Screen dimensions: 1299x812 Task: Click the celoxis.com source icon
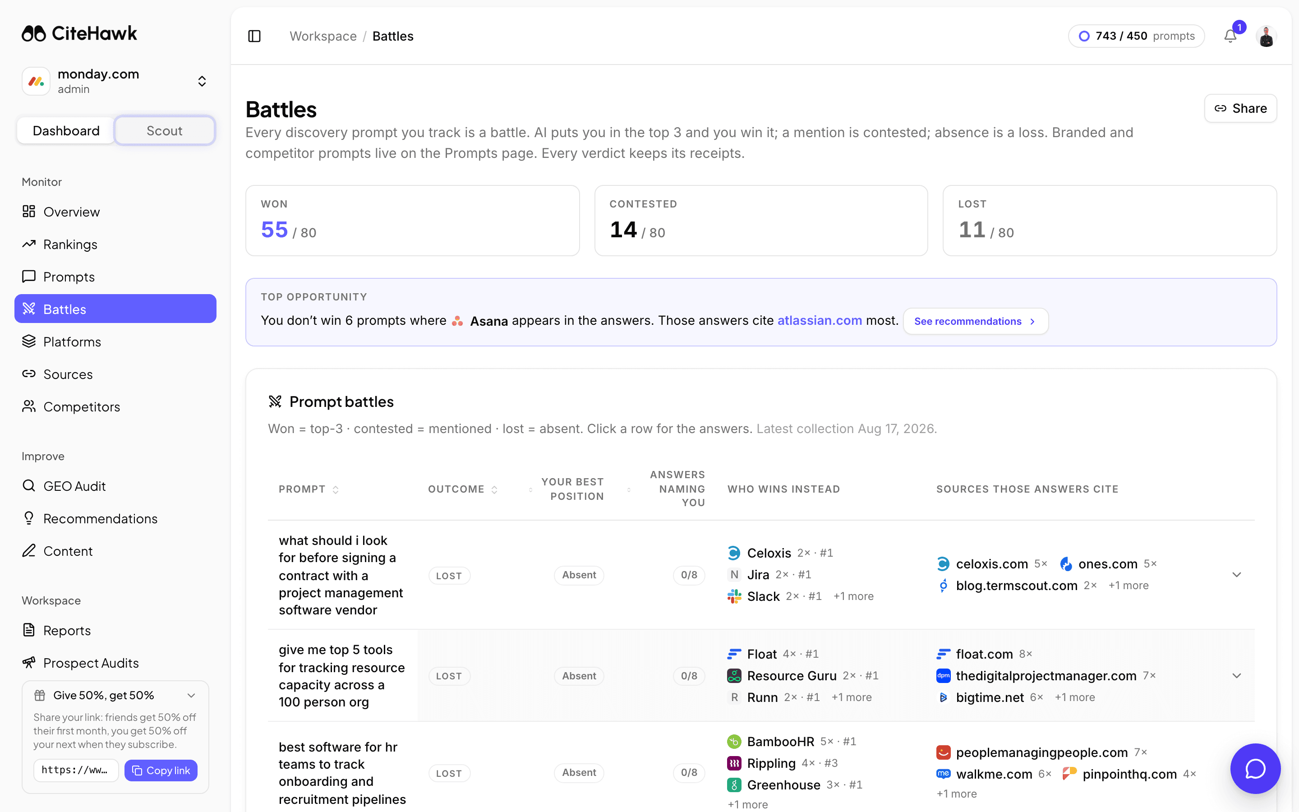coord(943,564)
